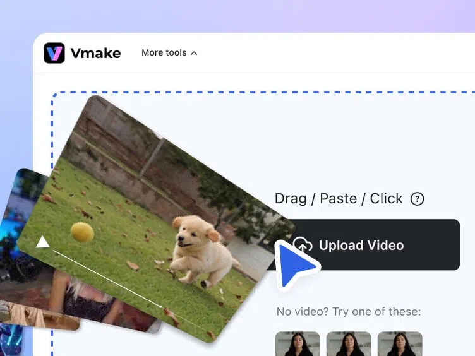The image size is (475, 356).
Task: Click the "Drag / Paste / Click" text
Action: point(339,199)
